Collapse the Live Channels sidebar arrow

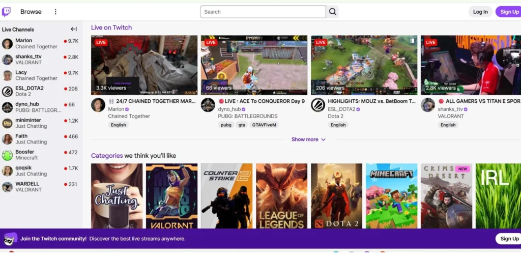pos(74,29)
